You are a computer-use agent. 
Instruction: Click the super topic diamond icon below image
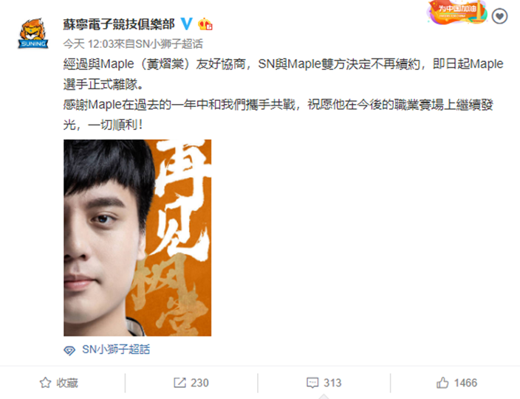[x=69, y=350]
